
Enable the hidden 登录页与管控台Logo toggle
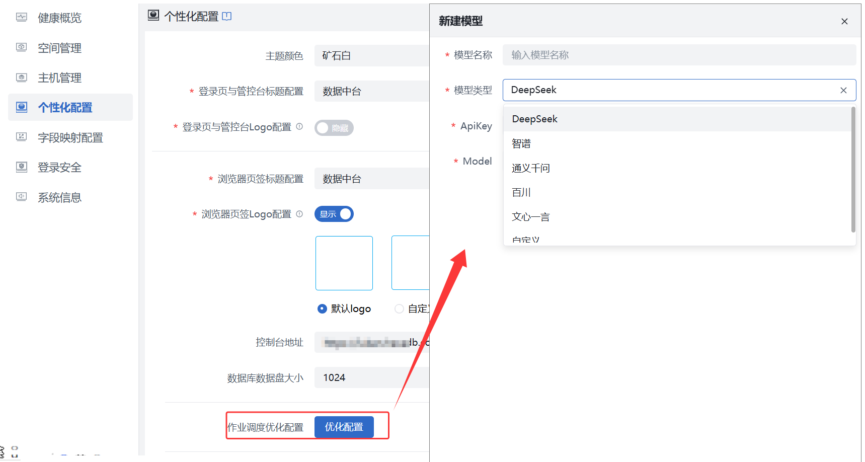[334, 127]
